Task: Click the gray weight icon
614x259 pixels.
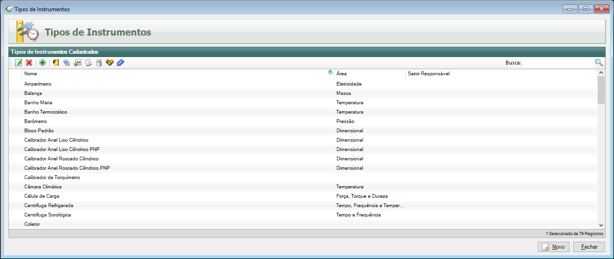Action: (99, 63)
